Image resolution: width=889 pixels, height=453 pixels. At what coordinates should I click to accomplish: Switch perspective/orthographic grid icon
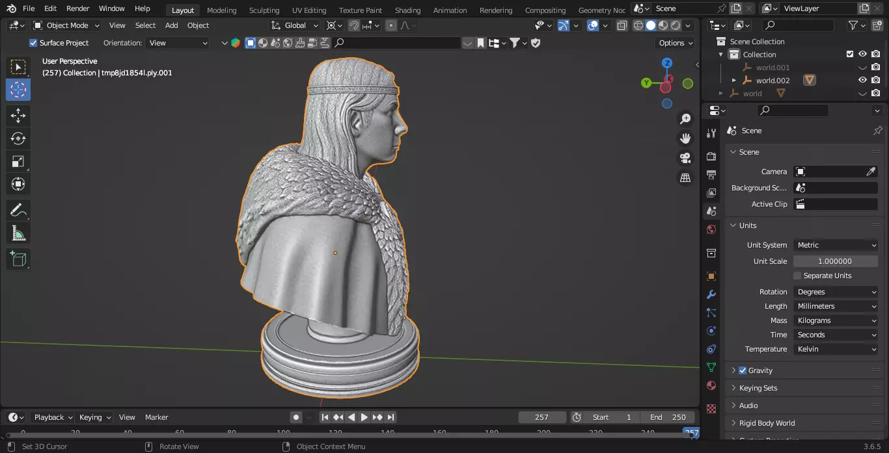[685, 177]
